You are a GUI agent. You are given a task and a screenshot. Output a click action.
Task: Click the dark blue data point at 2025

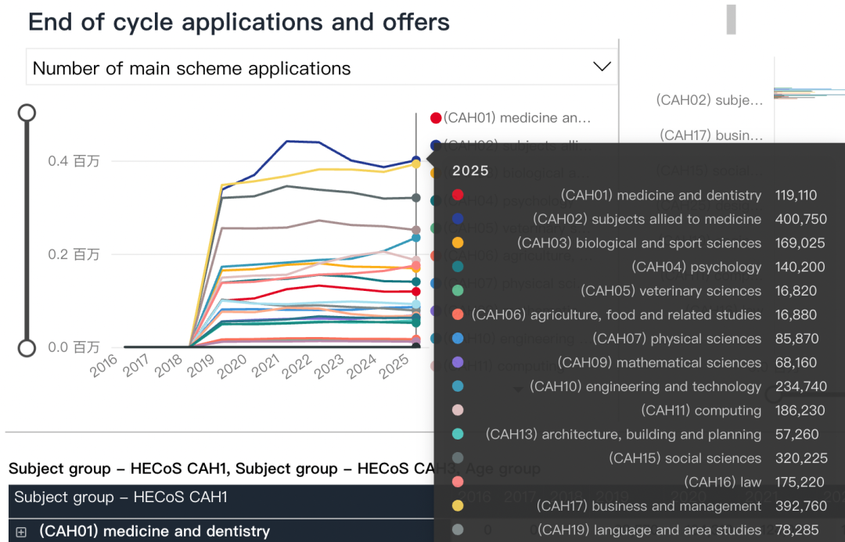click(416, 161)
